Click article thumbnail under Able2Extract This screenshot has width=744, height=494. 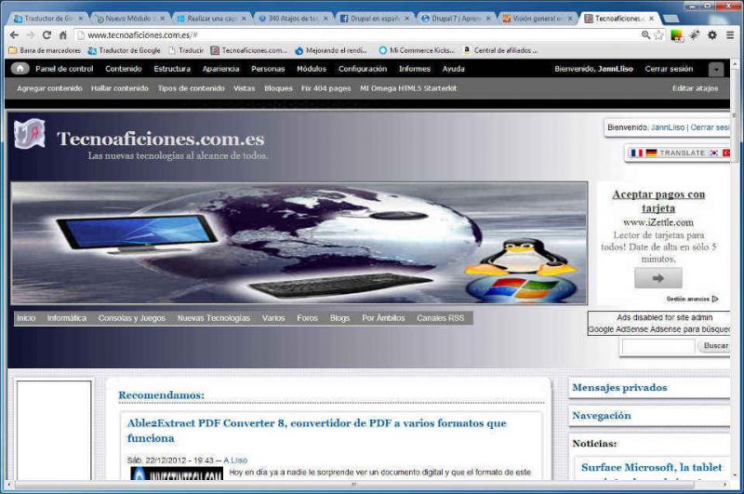pos(177,474)
